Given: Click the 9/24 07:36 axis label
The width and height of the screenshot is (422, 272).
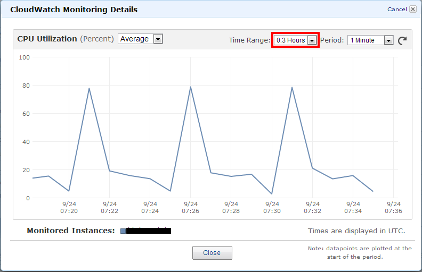Looking at the screenshot, I should tap(393, 207).
